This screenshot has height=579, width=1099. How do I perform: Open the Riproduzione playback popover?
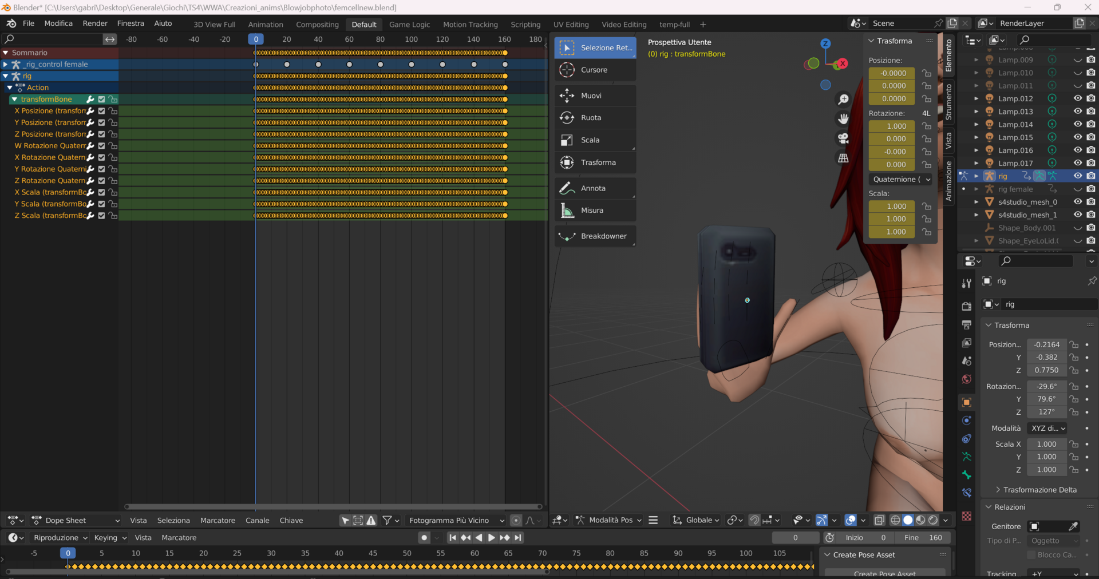point(60,538)
